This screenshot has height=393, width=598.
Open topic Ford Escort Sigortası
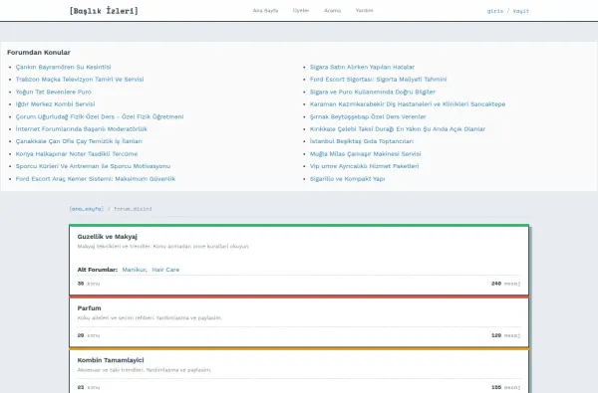(x=378, y=80)
